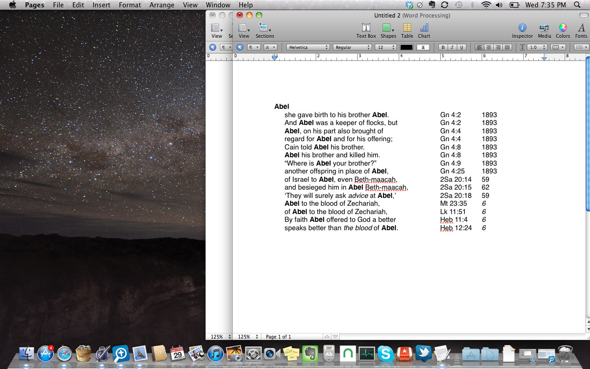Image resolution: width=590 pixels, height=369 pixels.
Task: Open Sections menu in Untitled 2 toolbar
Action: pyautogui.click(x=265, y=30)
